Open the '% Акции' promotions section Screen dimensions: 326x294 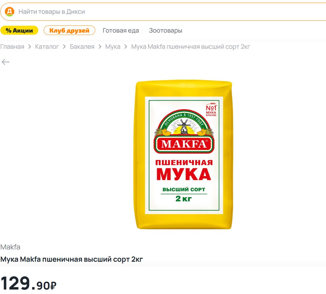tap(19, 31)
